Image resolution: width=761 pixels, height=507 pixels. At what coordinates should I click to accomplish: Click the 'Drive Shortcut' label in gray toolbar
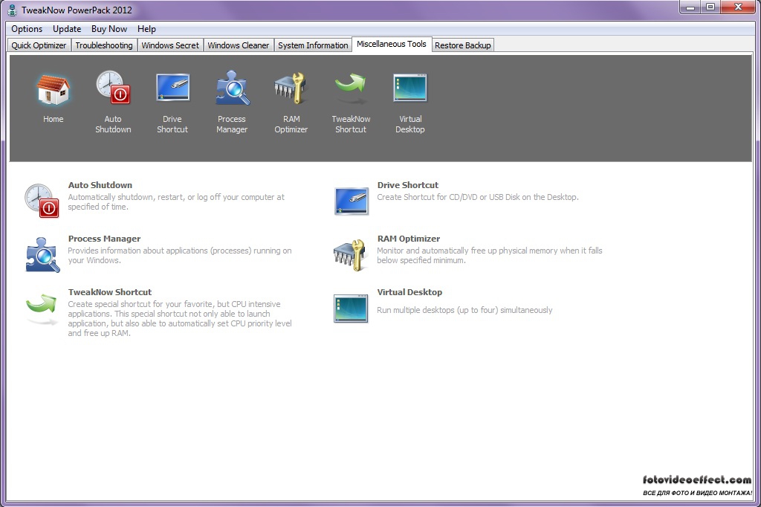coord(172,124)
